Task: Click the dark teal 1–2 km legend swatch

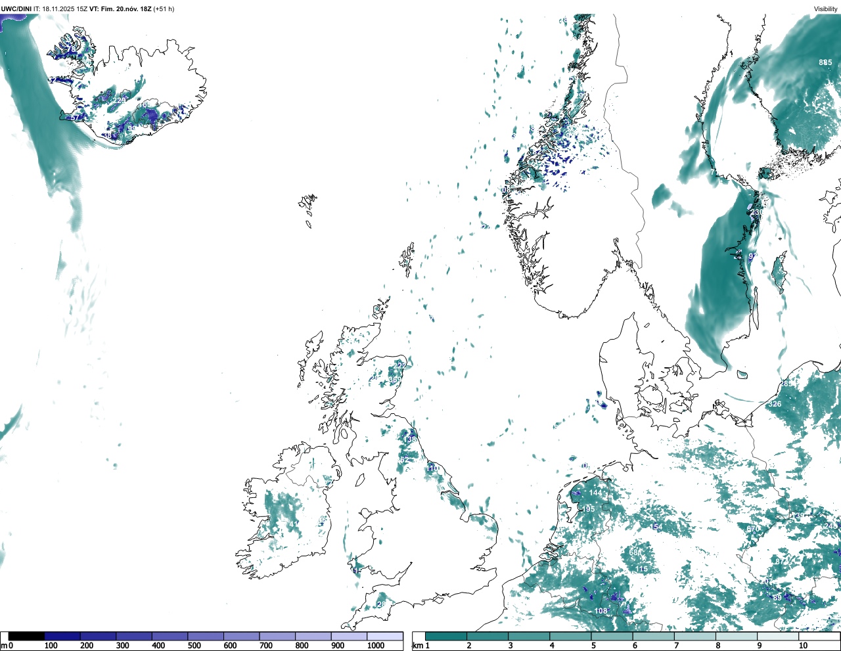Action: 446,636
